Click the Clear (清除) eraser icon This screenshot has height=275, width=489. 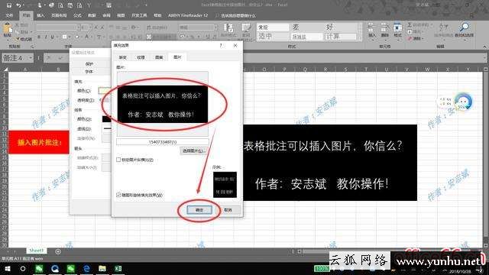(410, 39)
